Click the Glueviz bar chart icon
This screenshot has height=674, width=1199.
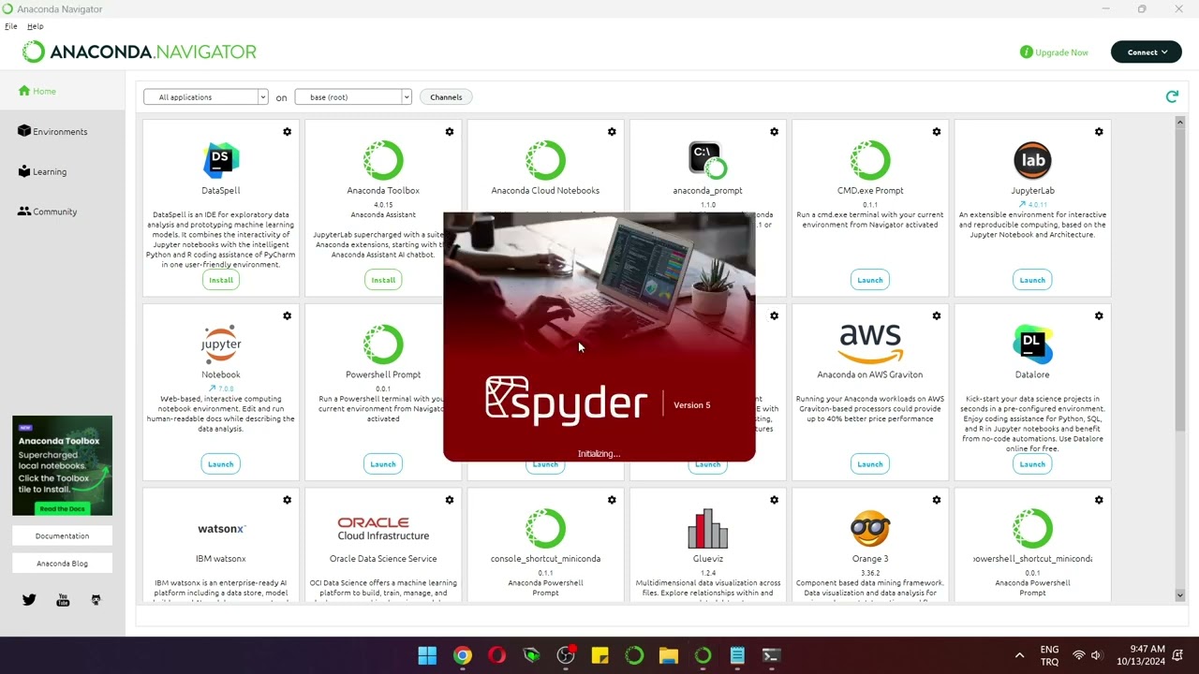click(x=707, y=529)
